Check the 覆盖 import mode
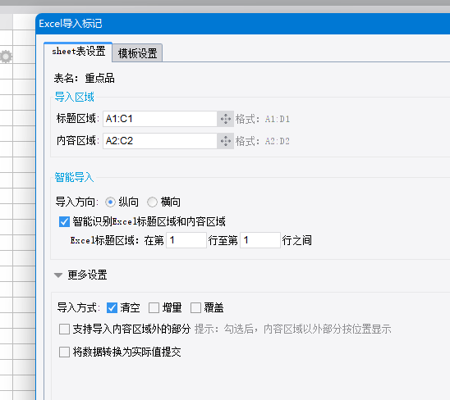 (195, 308)
